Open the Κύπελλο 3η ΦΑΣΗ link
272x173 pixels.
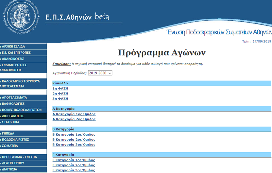pyautogui.click(x=61, y=99)
